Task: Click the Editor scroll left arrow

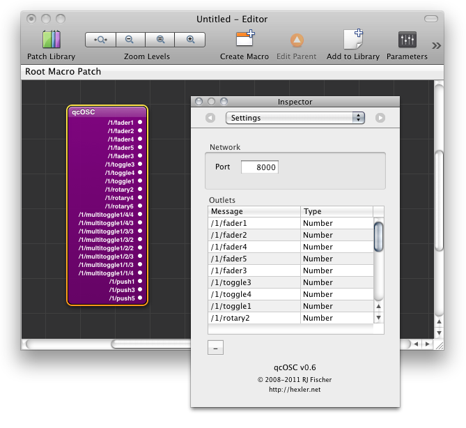Action: (416, 344)
